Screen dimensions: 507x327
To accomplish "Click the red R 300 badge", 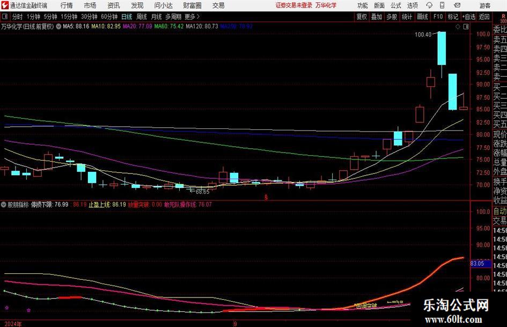I will tap(503, 18).
